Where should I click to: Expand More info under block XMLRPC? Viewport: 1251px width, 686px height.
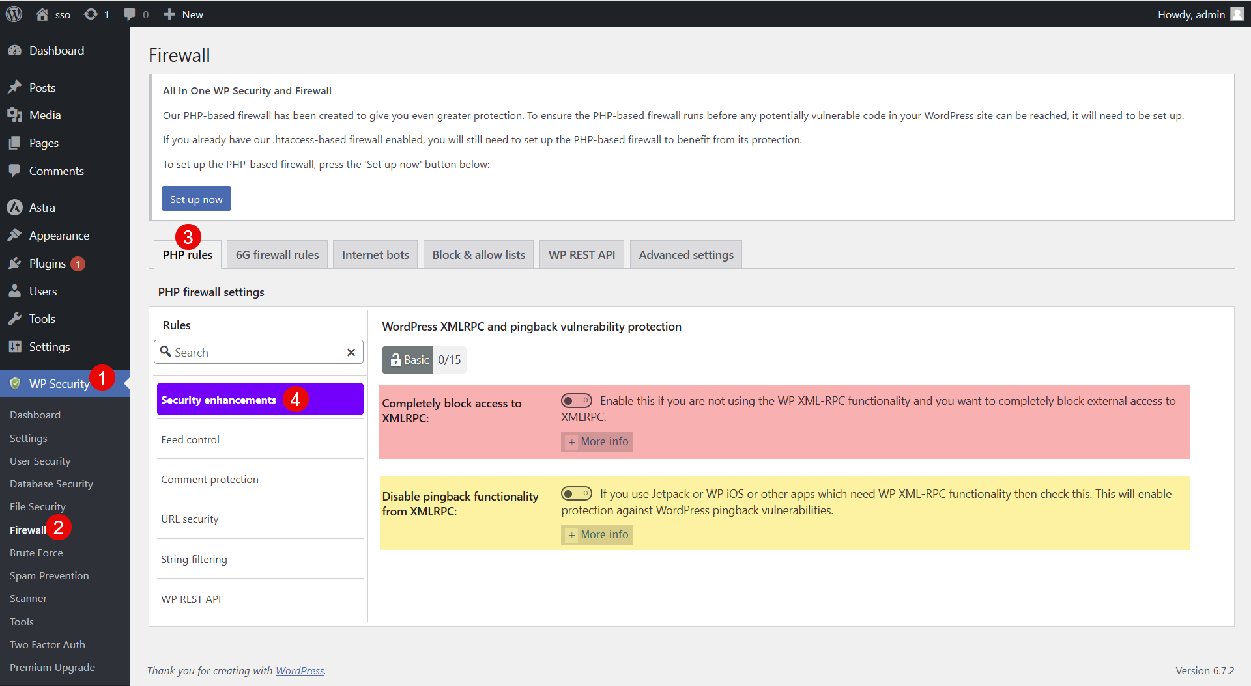(x=597, y=442)
